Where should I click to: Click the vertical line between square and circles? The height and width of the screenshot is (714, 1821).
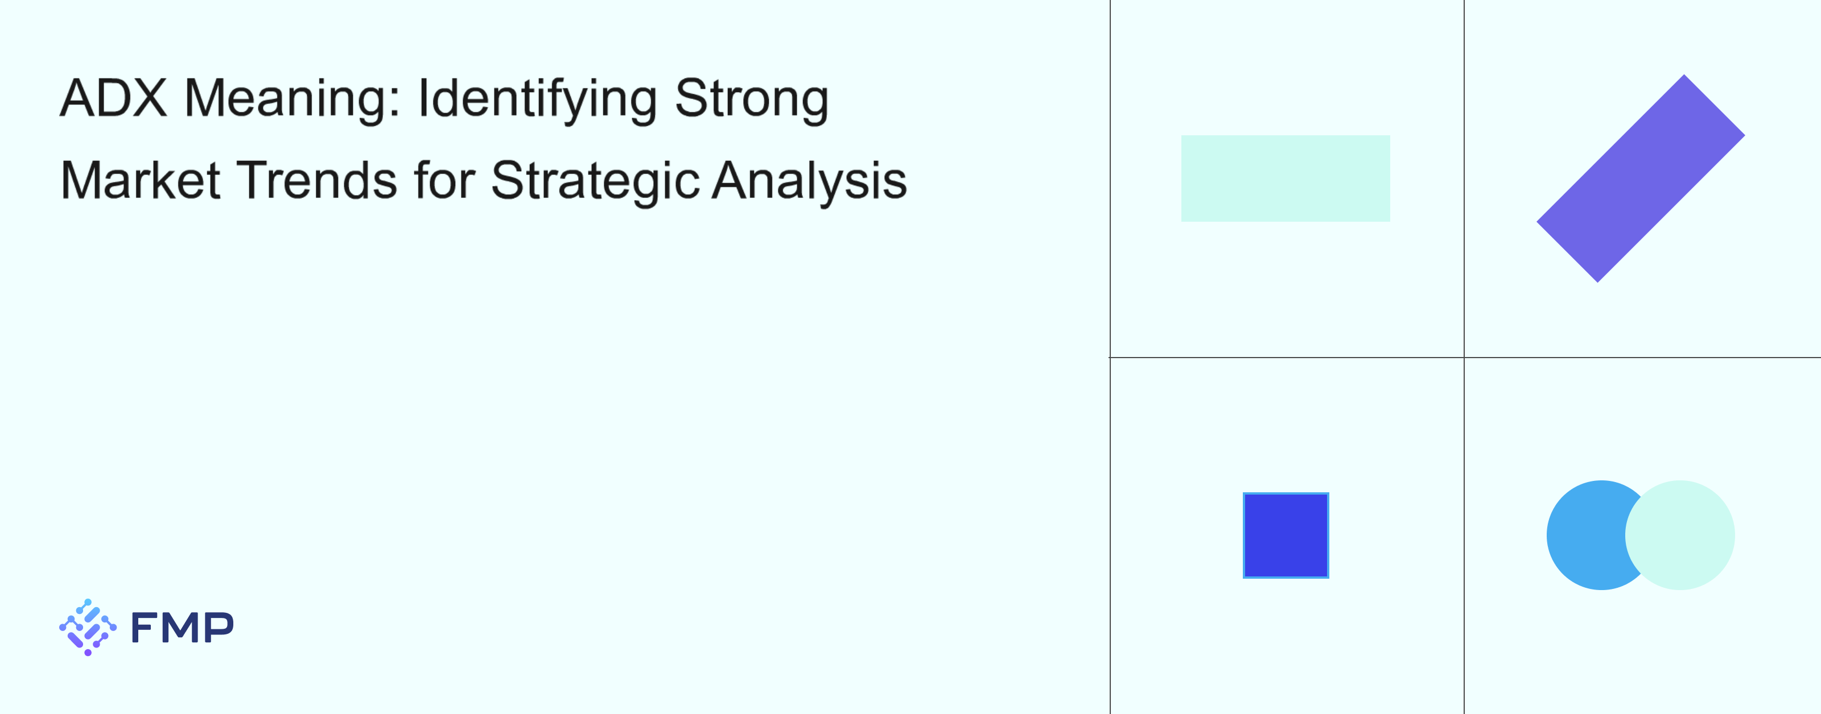pos(1464,535)
